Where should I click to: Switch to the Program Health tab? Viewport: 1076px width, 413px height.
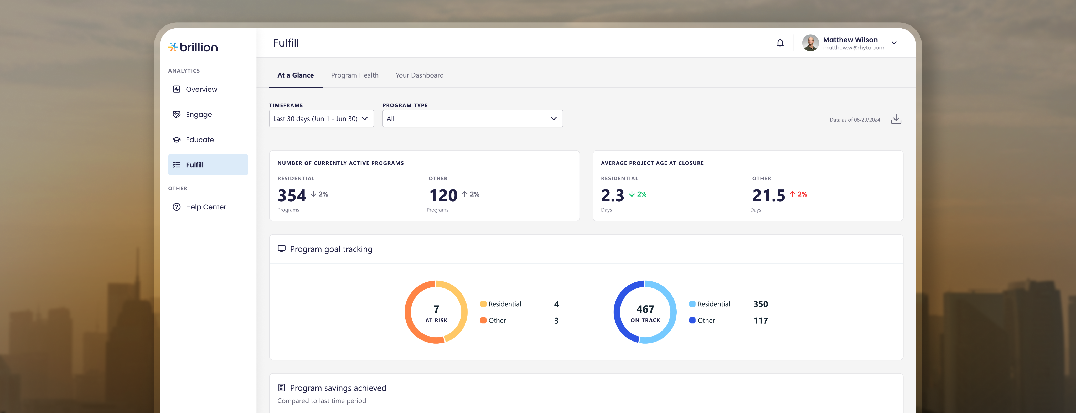coord(355,75)
